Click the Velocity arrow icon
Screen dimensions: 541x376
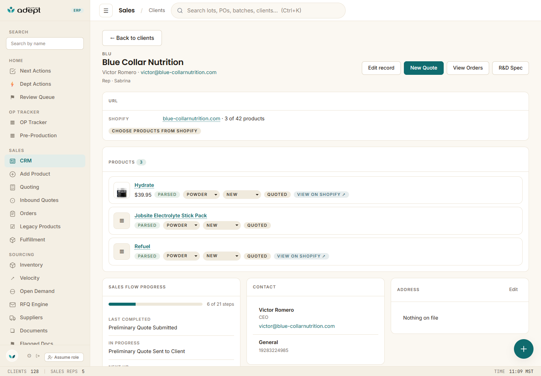pos(12,278)
